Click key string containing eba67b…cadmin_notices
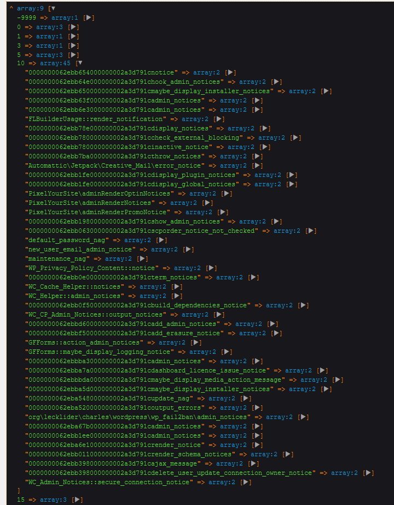 [115, 427]
